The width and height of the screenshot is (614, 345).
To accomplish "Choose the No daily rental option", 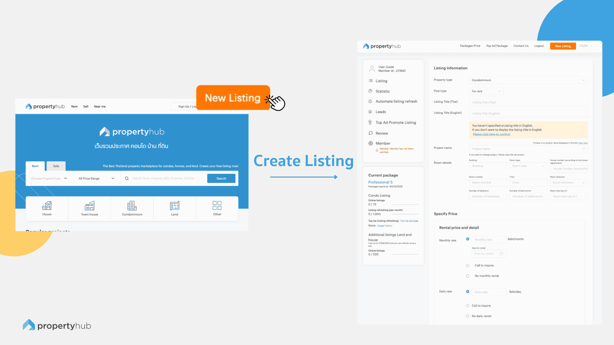I will 467,316.
